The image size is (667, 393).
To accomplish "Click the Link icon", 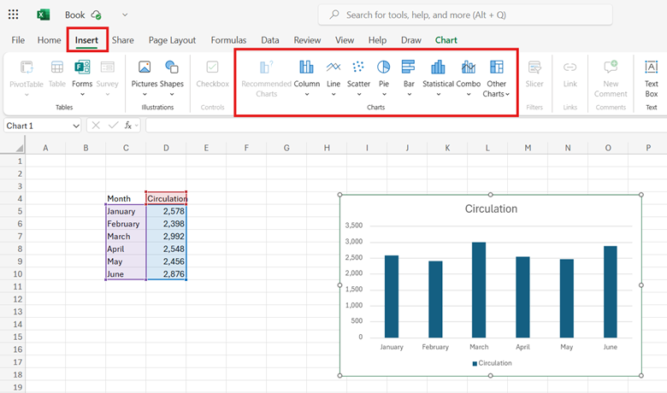I will click(x=570, y=67).
